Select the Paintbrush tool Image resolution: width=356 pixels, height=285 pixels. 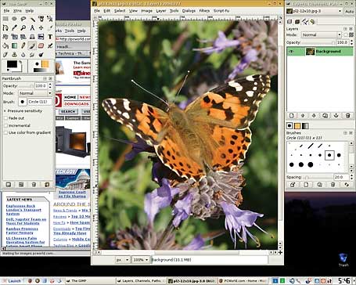point(32,45)
